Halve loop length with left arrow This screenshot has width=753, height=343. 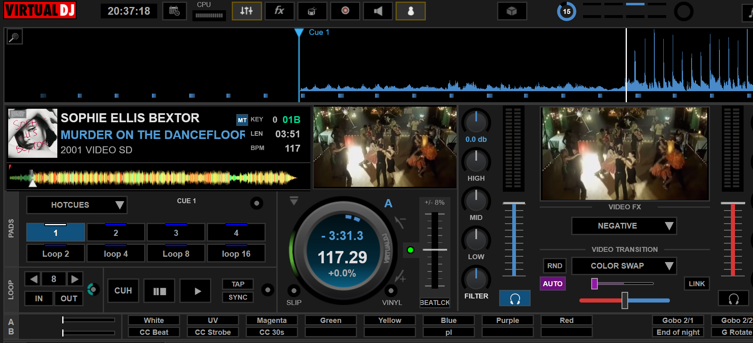pos(34,279)
